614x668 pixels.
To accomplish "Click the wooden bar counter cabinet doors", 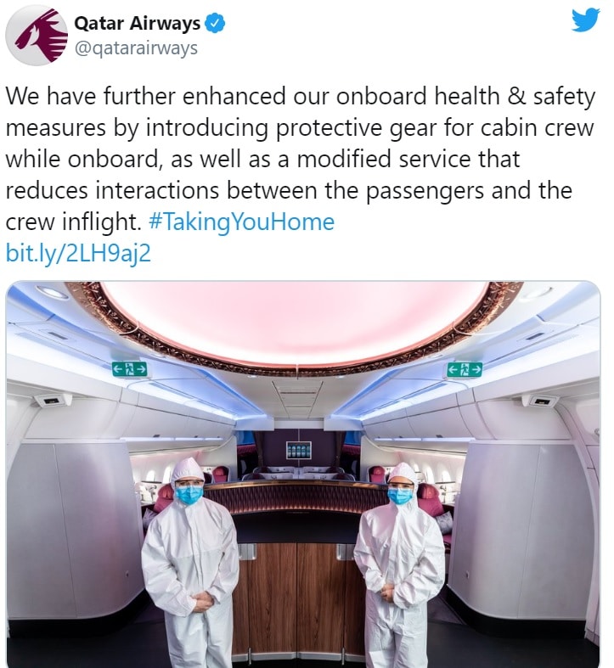I will tap(296, 601).
